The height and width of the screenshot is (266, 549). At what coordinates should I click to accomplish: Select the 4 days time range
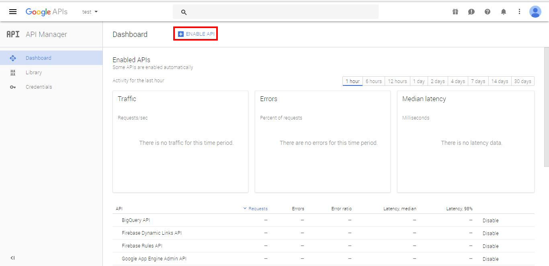point(458,81)
